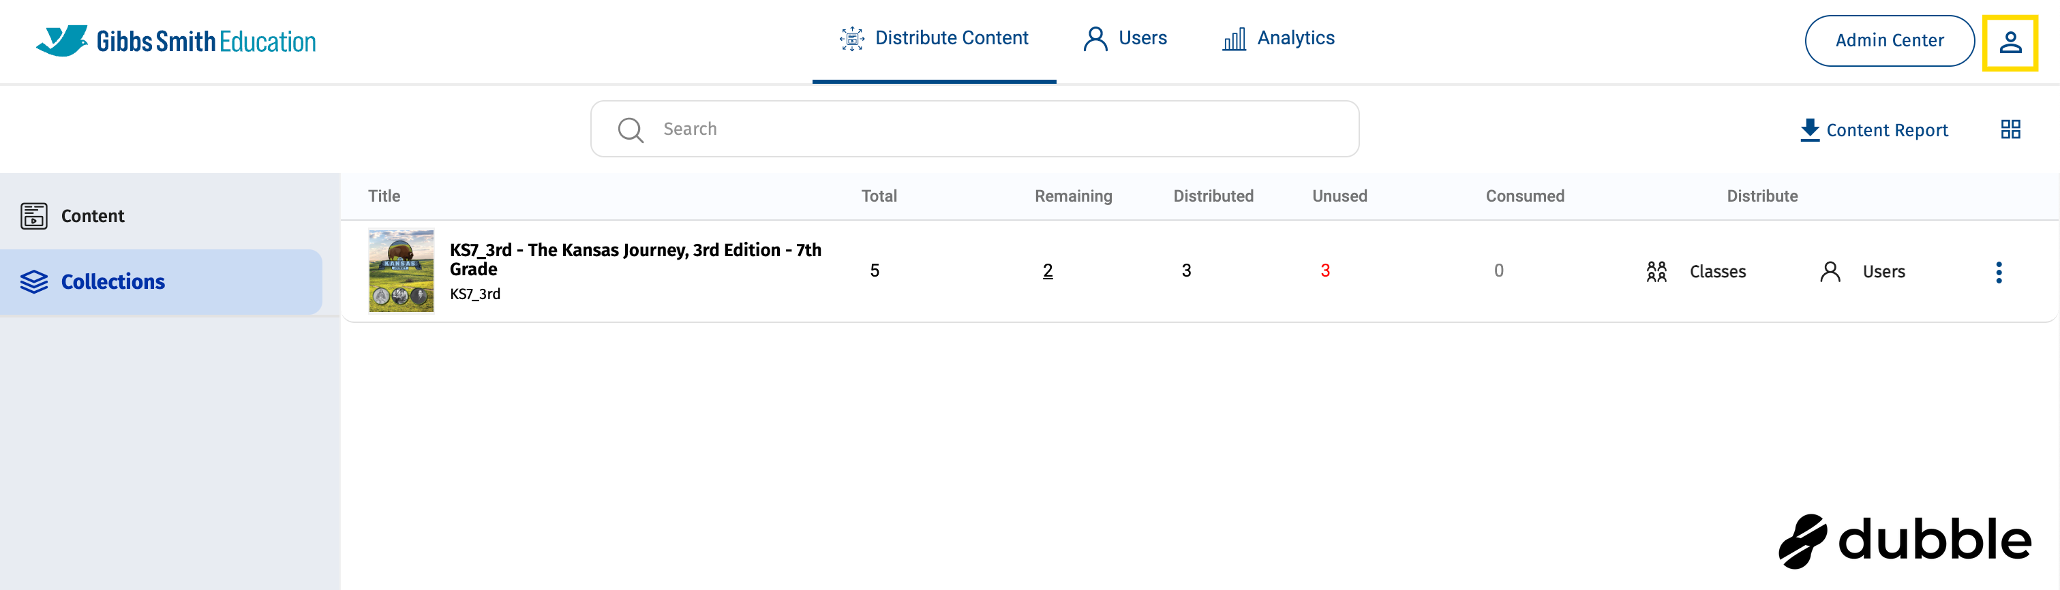This screenshot has height=590, width=2060.
Task: Click the Collections stack icon in sidebar
Action: 34,282
